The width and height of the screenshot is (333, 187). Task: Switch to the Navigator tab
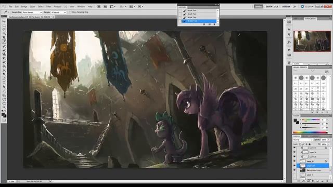[310, 19]
